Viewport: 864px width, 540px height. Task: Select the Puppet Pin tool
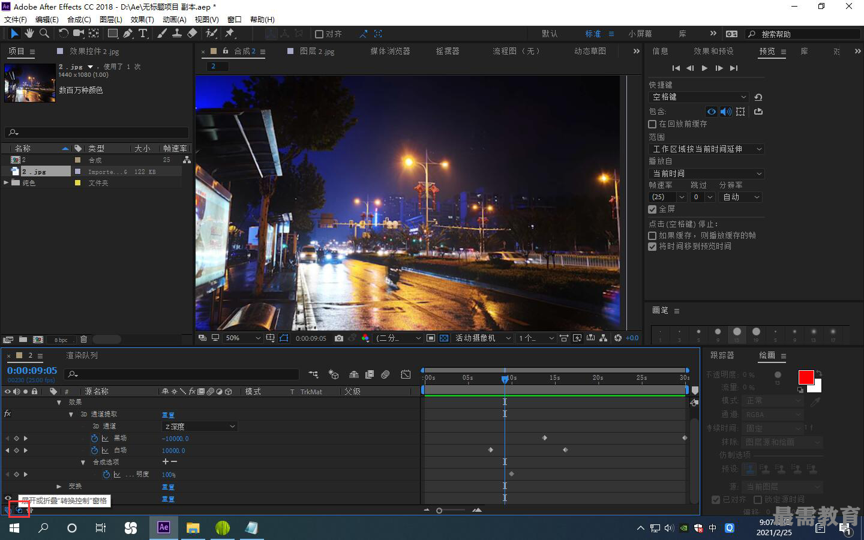point(230,34)
